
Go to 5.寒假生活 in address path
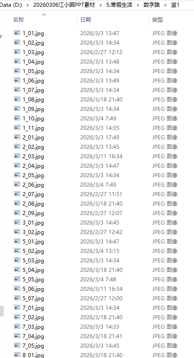point(119,5)
